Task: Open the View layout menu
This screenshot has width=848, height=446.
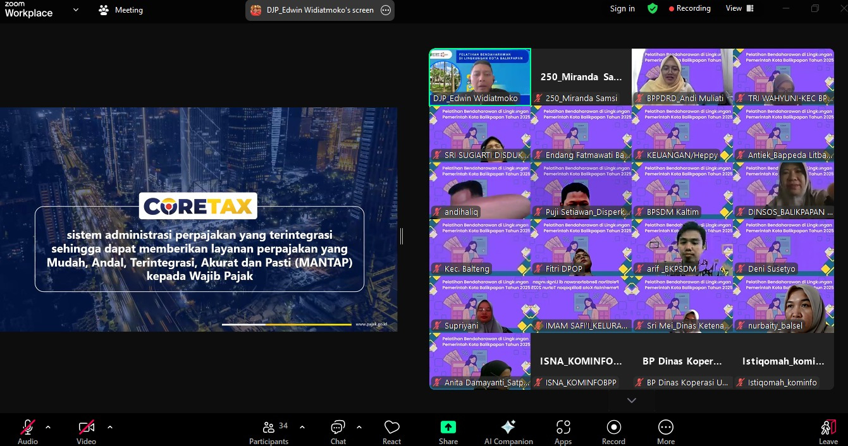Action: [739, 9]
